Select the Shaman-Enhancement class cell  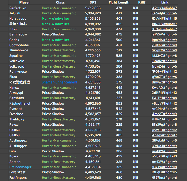(x=59, y=82)
